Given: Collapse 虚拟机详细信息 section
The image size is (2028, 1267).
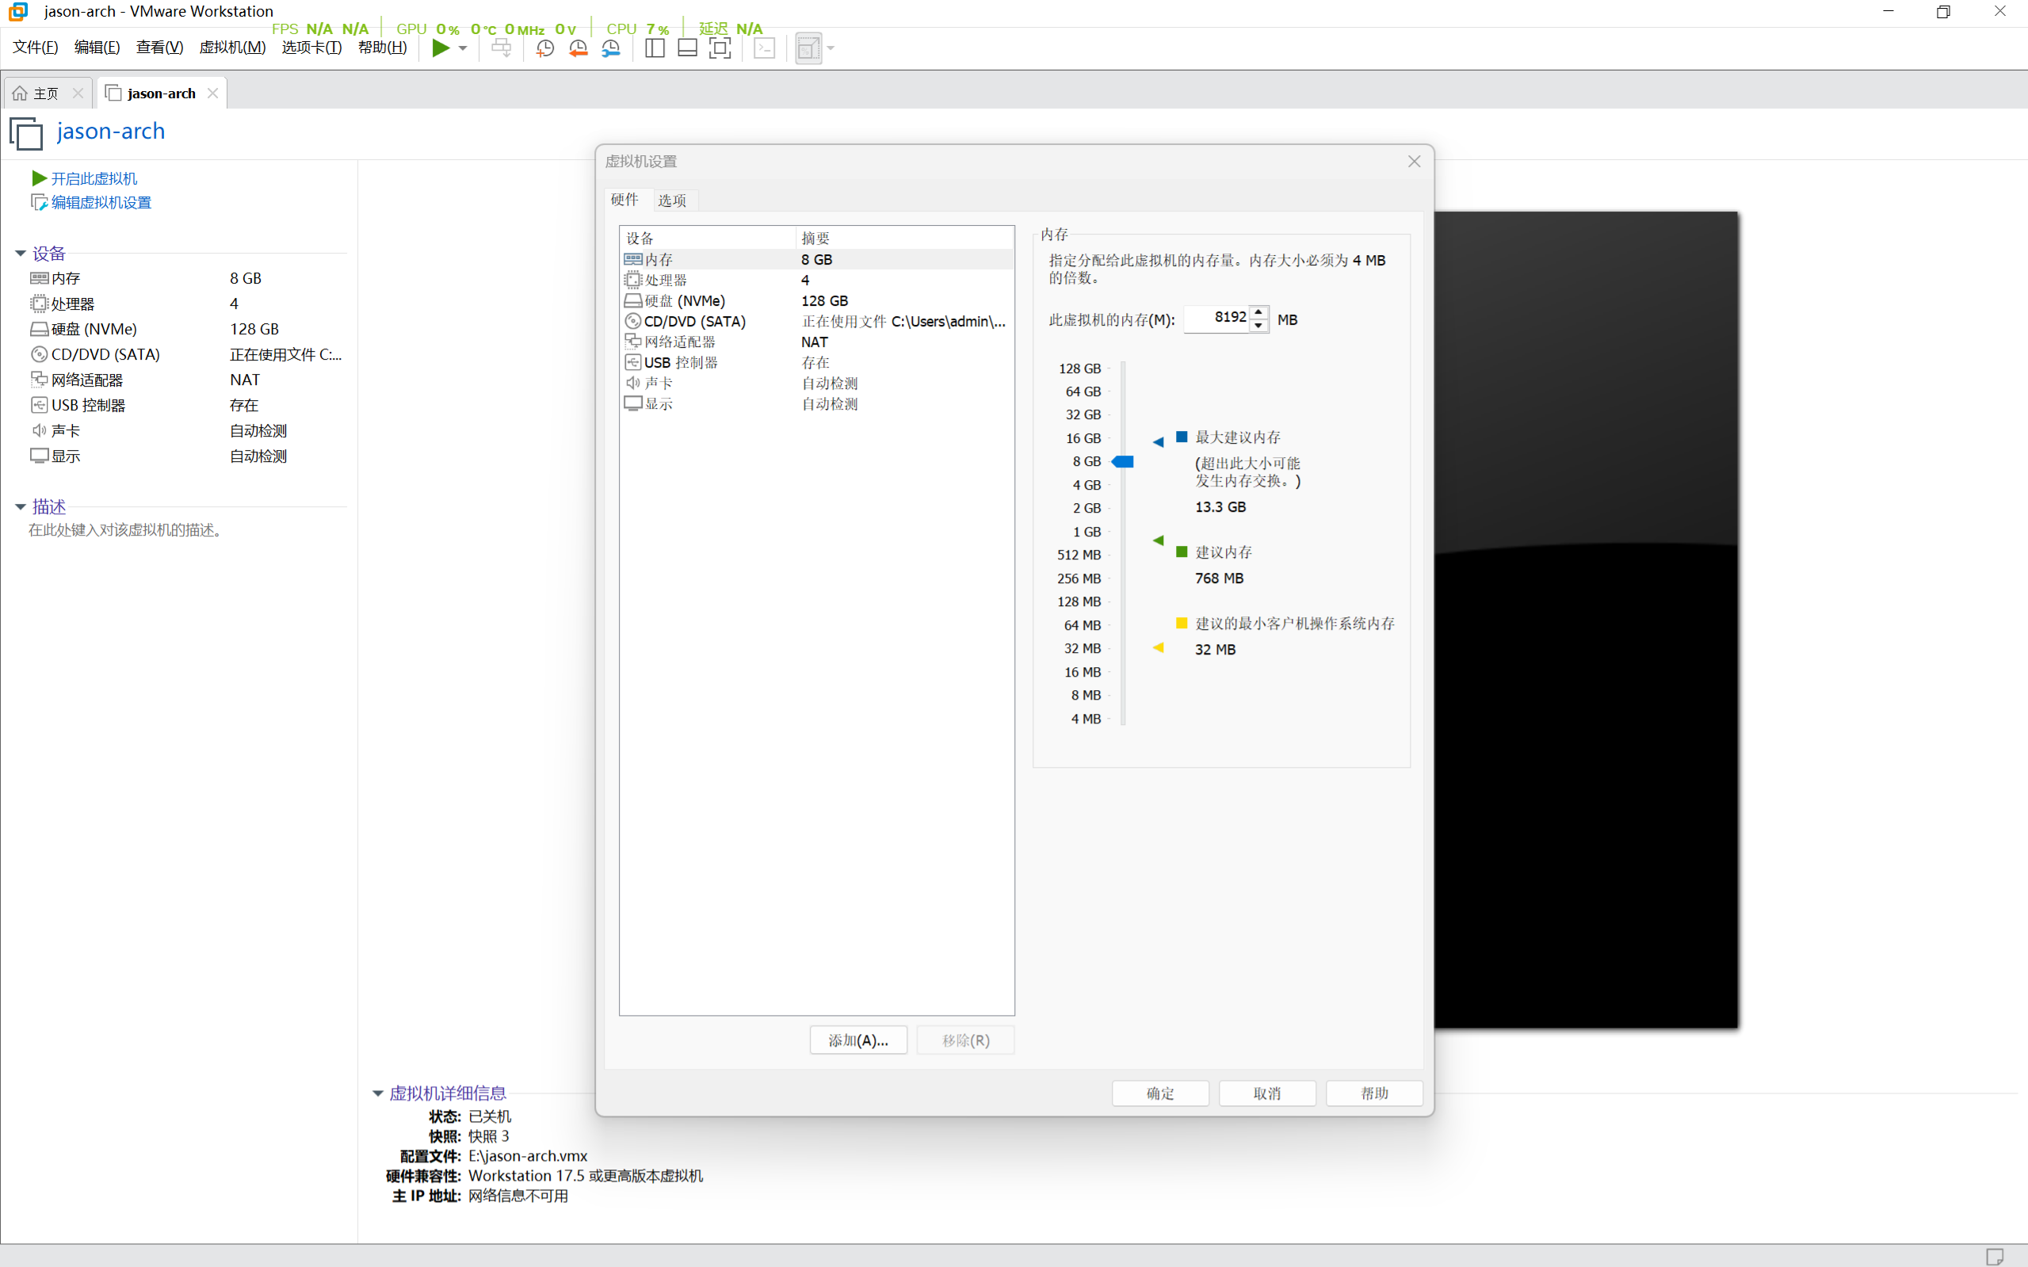Looking at the screenshot, I should point(378,1093).
